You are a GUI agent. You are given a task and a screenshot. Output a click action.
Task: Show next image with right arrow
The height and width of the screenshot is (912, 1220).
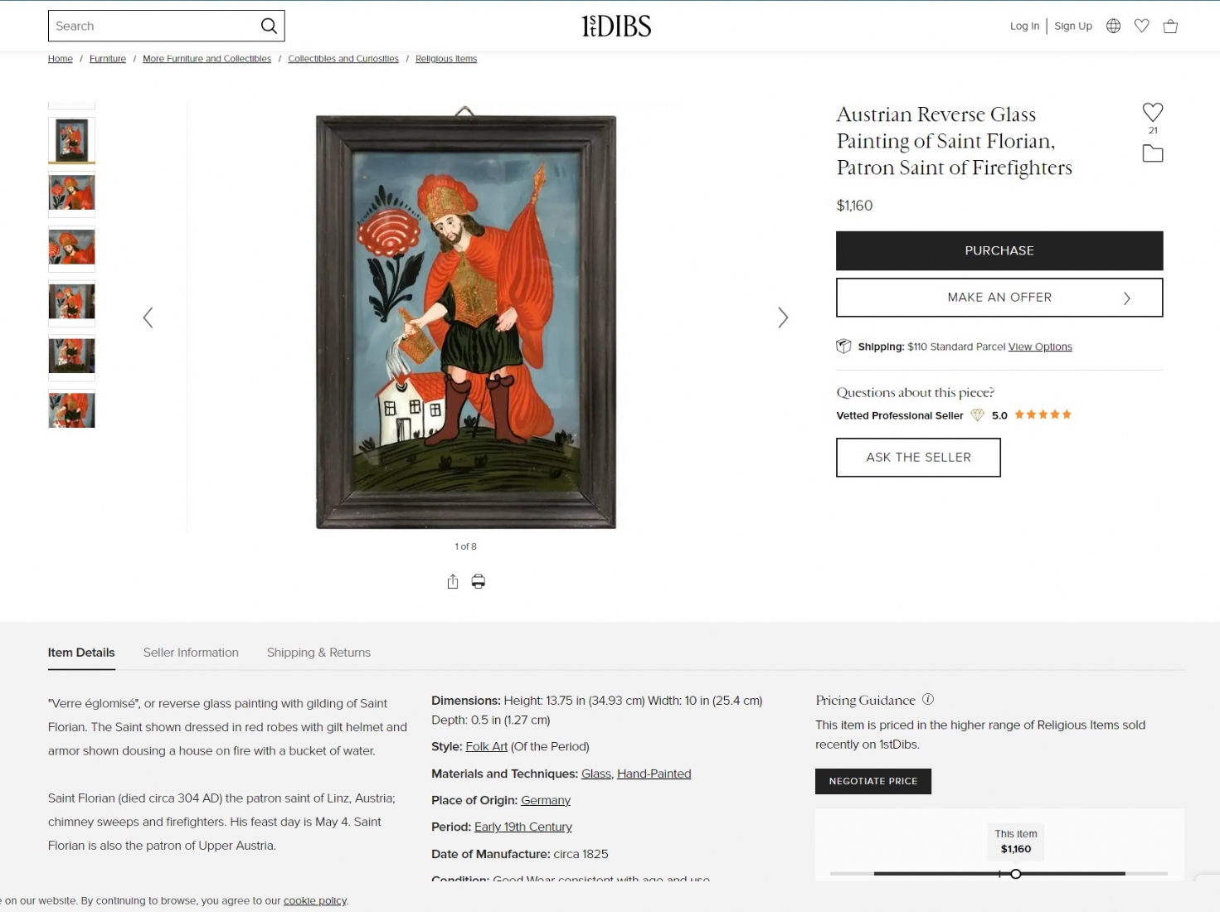point(783,318)
